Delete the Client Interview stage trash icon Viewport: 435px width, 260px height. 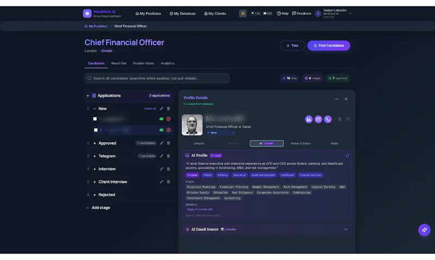tap(168, 182)
